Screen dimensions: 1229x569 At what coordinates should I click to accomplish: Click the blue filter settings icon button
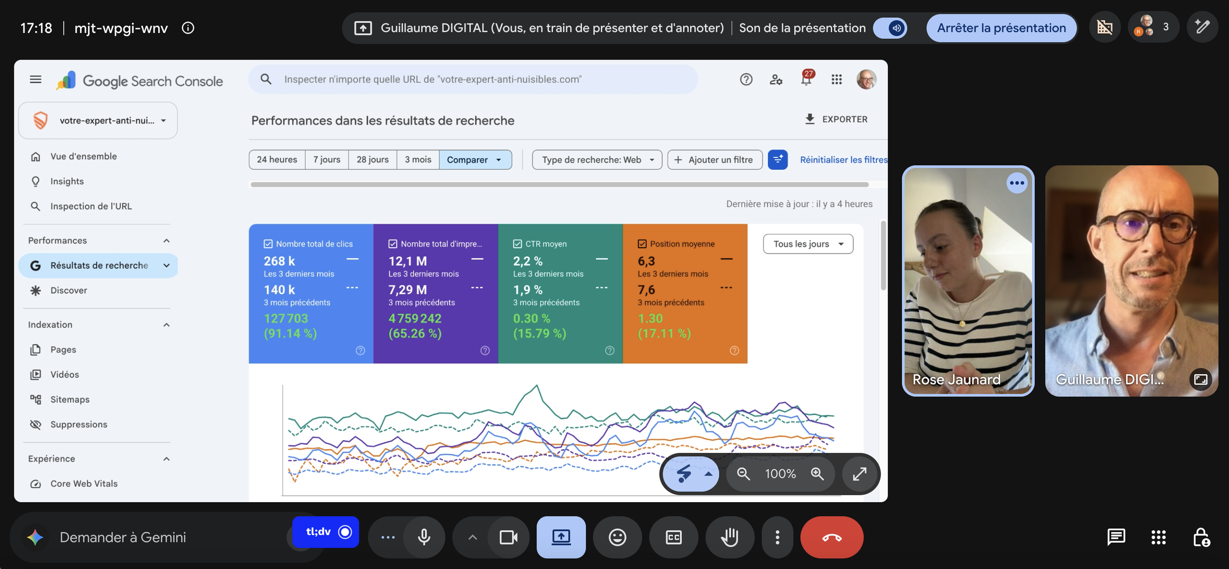778,159
